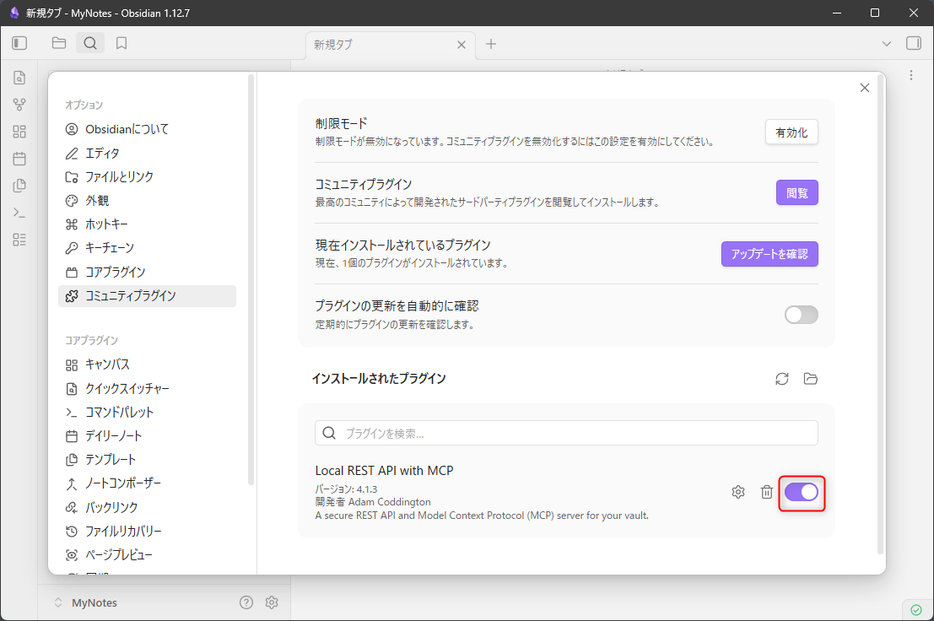Open ファイルとリンク settings section
934x621 pixels.
pos(147,177)
